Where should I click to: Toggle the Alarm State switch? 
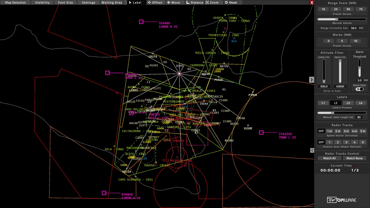pos(359,89)
